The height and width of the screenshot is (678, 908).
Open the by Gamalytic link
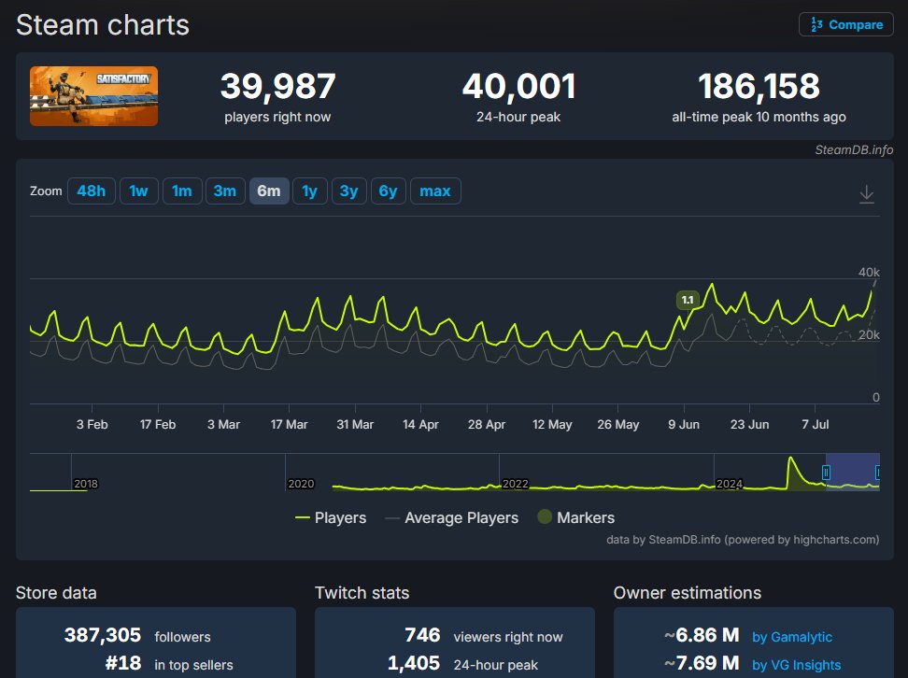[x=791, y=637]
